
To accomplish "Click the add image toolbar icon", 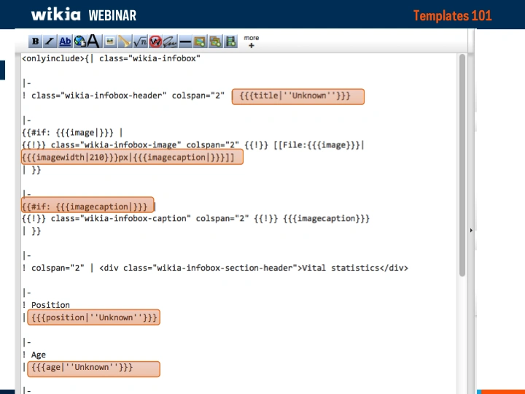I will coord(200,42).
